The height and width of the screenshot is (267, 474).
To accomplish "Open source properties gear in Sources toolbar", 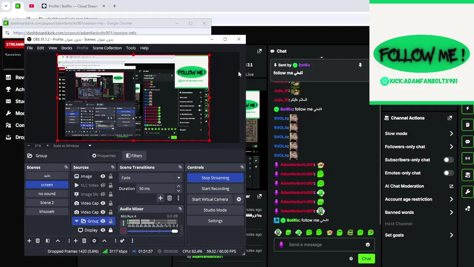I will (94, 241).
